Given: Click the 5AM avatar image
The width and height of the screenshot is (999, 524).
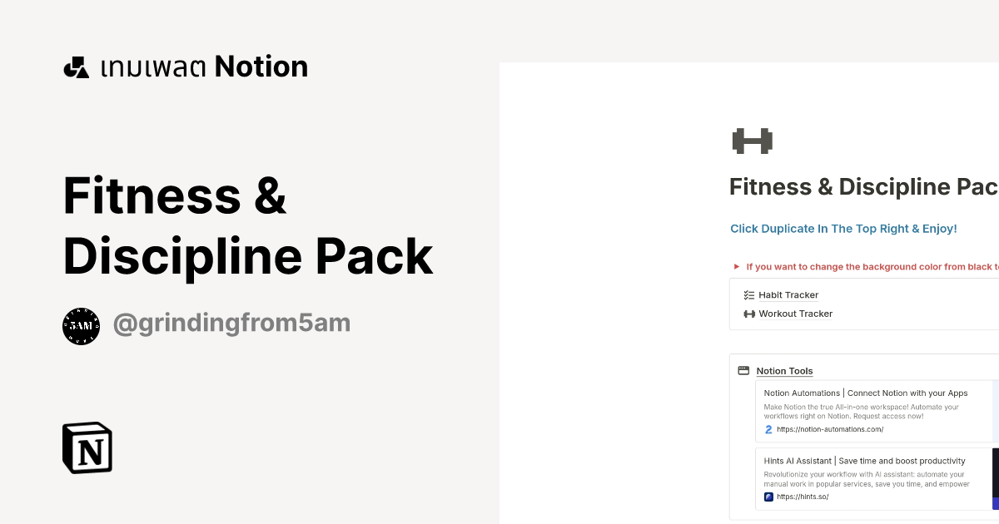Looking at the screenshot, I should pyautogui.click(x=81, y=326).
